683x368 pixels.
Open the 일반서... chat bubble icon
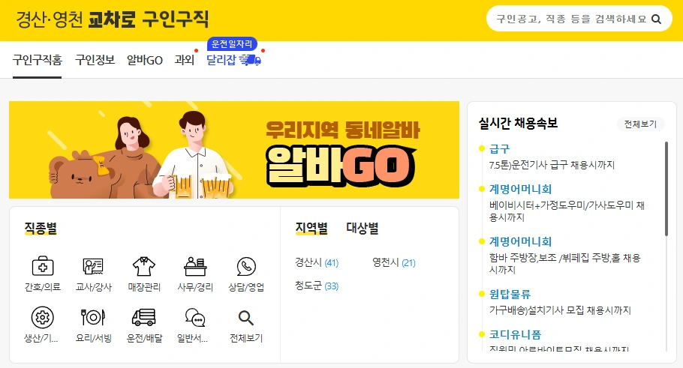point(195,318)
